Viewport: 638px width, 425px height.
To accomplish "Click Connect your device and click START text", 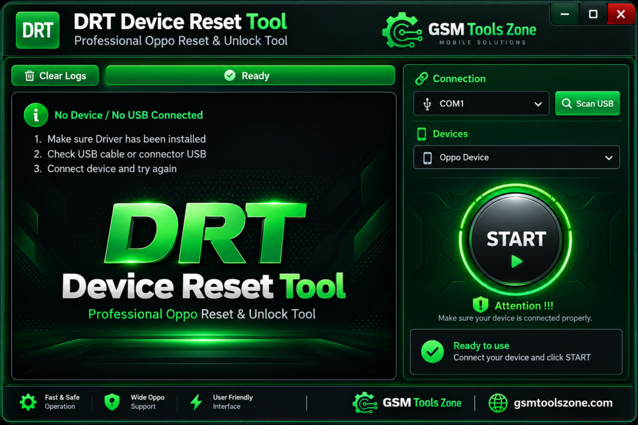I will tap(522, 358).
